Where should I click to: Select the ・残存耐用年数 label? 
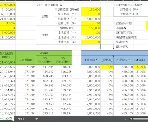tap(123, 33)
